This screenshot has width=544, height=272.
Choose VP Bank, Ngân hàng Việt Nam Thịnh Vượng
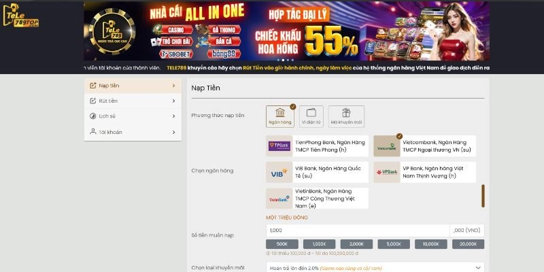[x=424, y=172]
